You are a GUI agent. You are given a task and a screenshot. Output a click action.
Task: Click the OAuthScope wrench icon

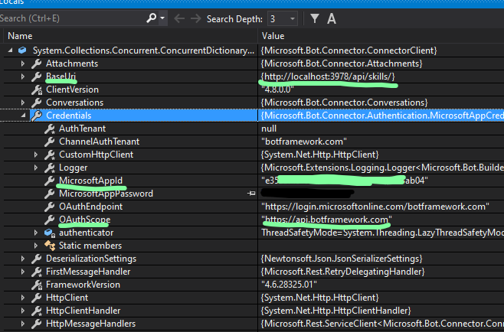49,220
